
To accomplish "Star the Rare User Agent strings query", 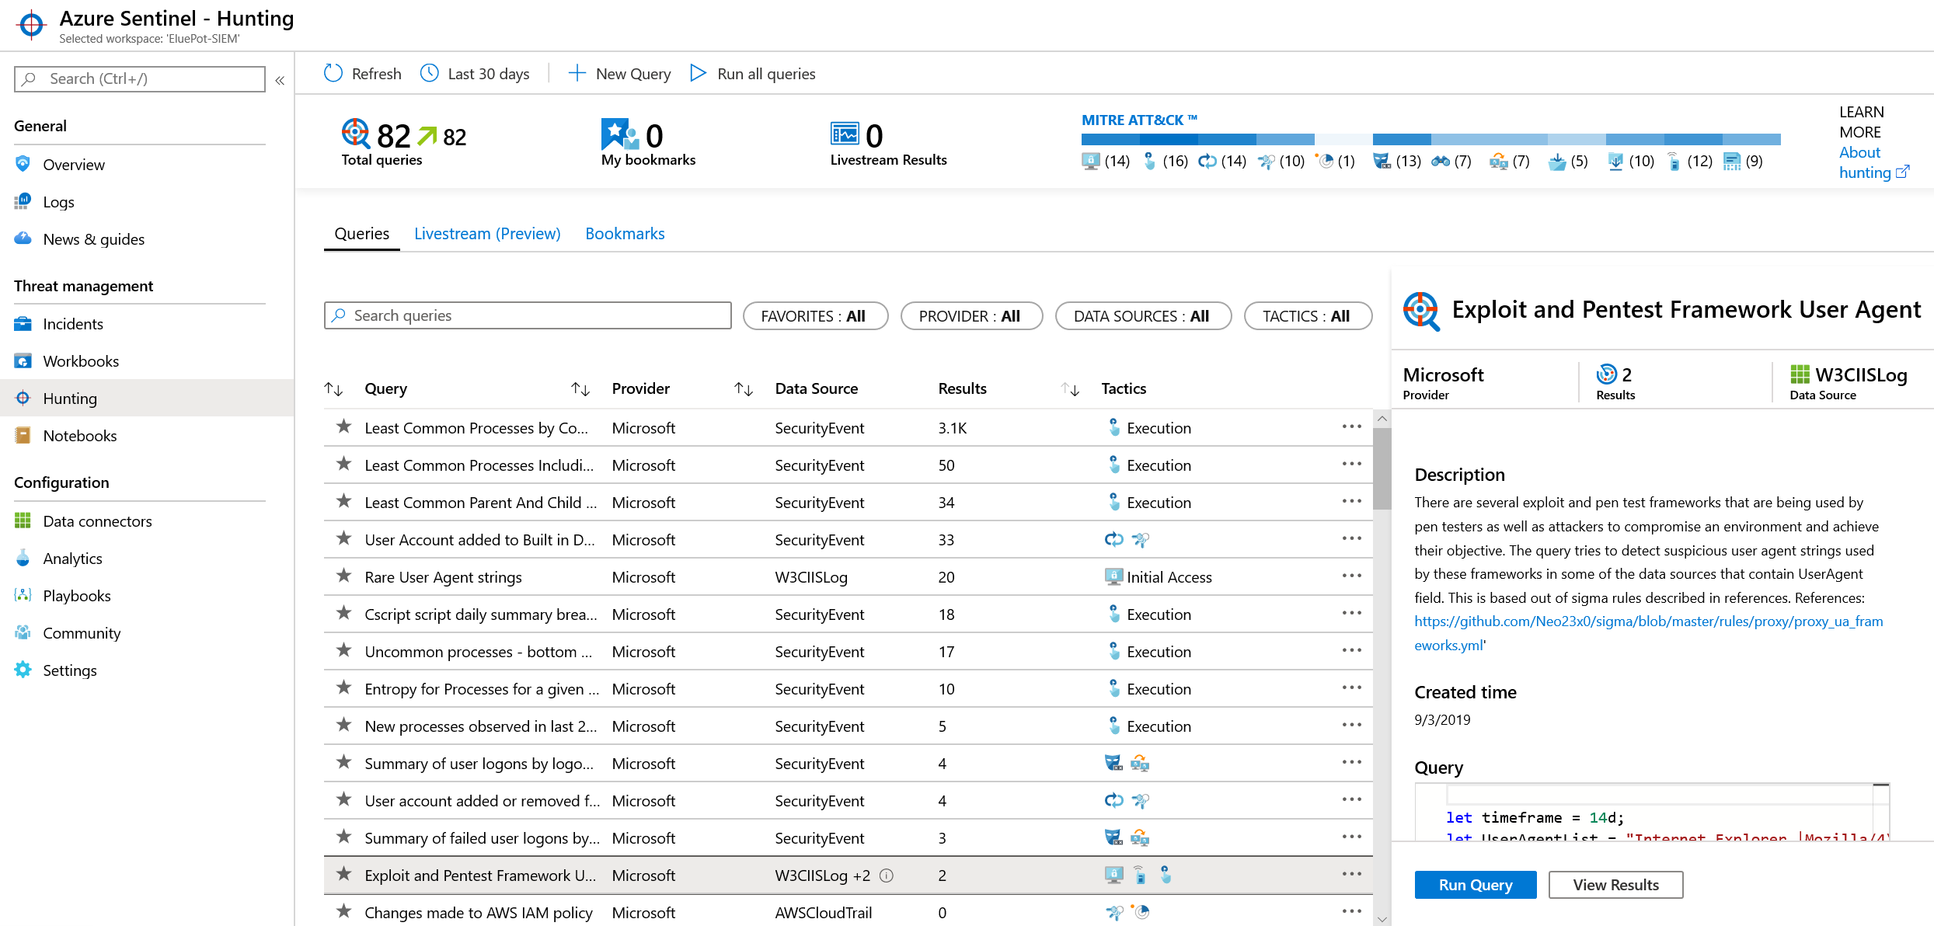I will coord(343,576).
